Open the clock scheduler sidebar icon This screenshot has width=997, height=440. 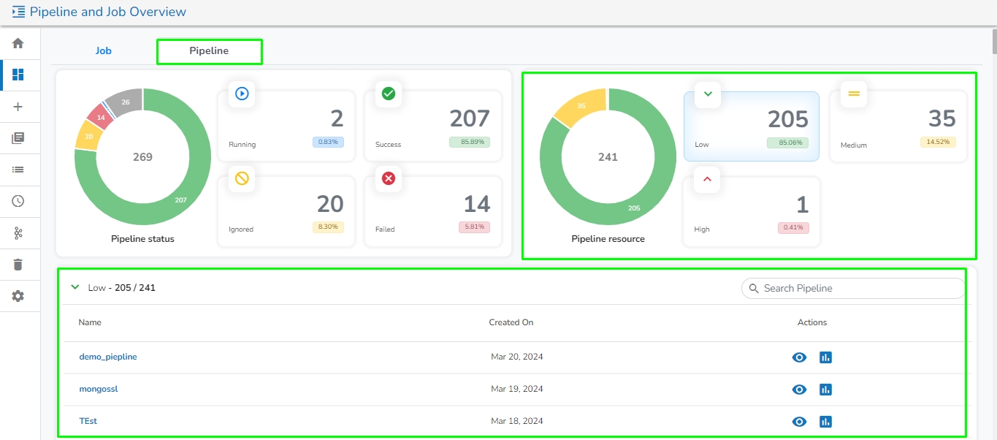tap(18, 201)
